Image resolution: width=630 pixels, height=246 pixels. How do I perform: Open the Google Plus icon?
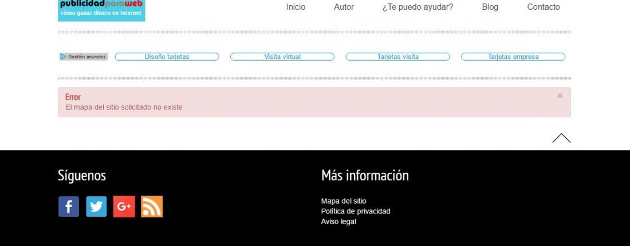[x=124, y=207]
